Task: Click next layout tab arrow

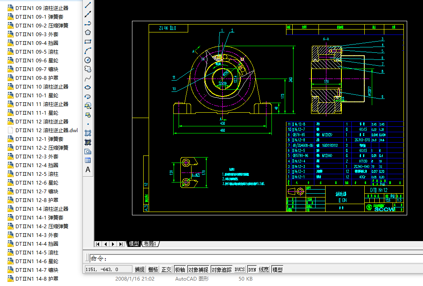Action: coord(113,244)
